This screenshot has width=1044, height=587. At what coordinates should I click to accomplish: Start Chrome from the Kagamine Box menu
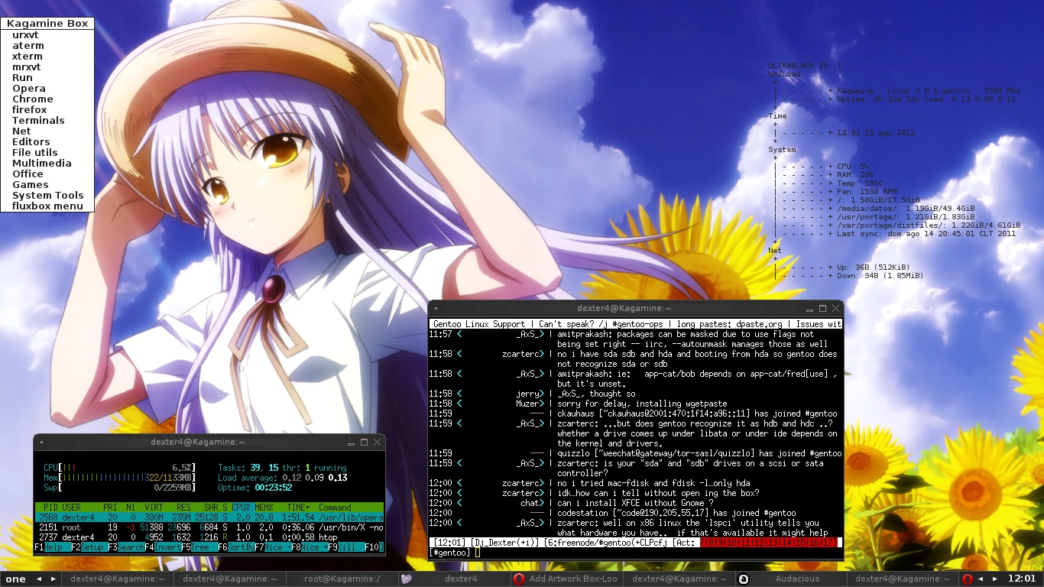pyautogui.click(x=47, y=99)
